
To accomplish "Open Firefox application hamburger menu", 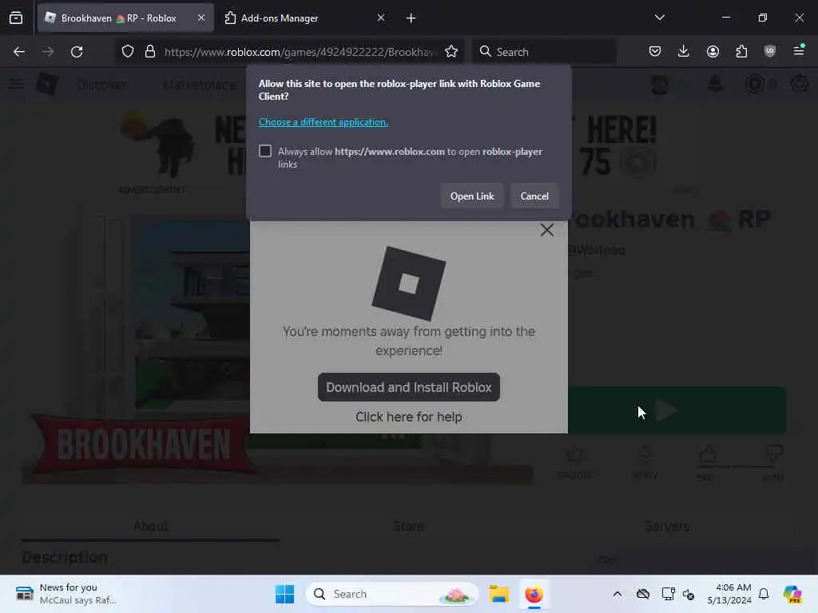I will coord(799,51).
